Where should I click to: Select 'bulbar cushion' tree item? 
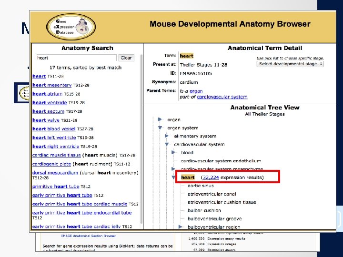[x=204, y=211]
